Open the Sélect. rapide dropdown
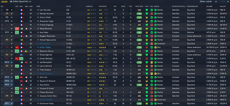Viewport: 230px width, 106px height. [x=208, y=1]
